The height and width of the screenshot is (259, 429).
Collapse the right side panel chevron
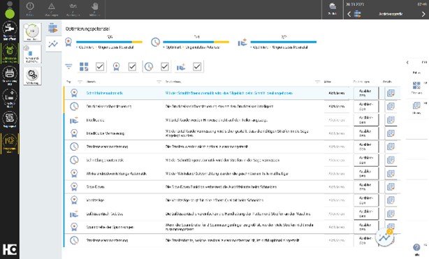point(407,62)
